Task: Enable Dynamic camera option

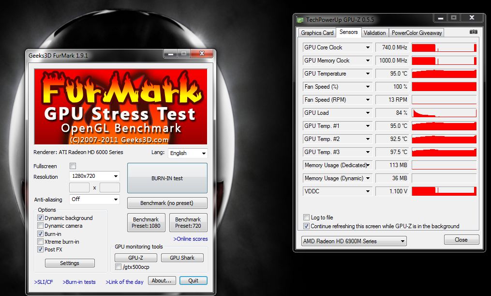Action: 40,226
